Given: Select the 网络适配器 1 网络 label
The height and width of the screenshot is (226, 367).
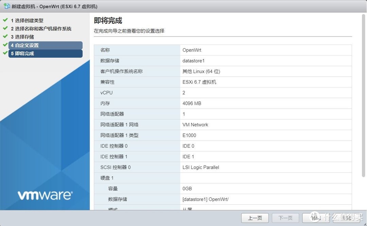Looking at the screenshot, I should point(119,125).
